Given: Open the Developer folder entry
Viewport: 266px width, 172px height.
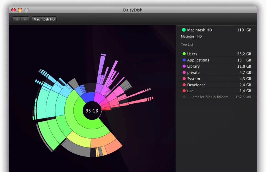Looking at the screenshot, I should (196, 85).
